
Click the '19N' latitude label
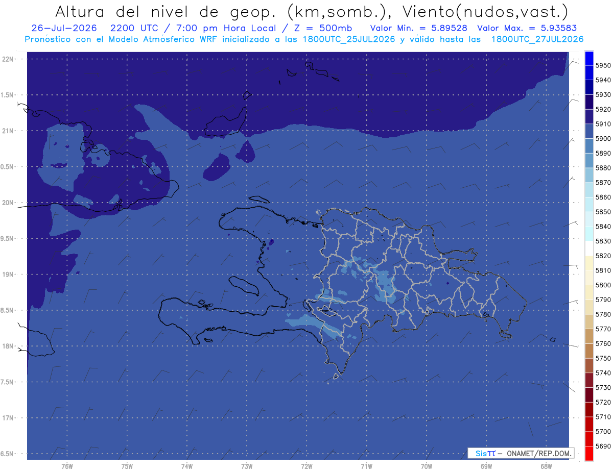coord(9,275)
